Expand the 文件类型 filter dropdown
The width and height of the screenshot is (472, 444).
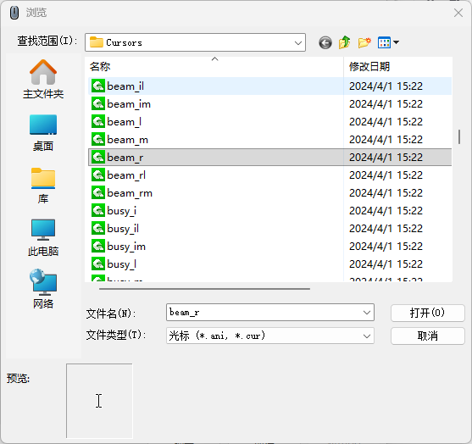(x=367, y=336)
